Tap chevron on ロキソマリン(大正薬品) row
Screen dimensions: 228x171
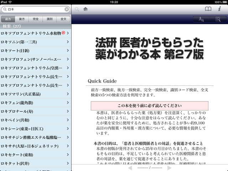(68, 94)
